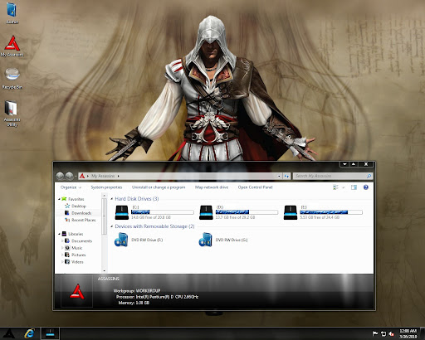Select Desktop in Favorites

coord(79,206)
